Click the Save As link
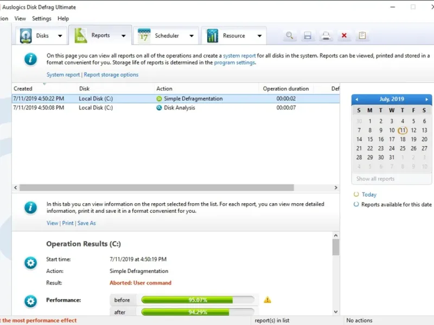The height and width of the screenshot is (325, 434). point(87,223)
